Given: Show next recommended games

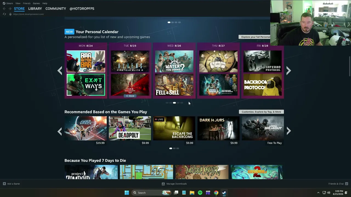Looking at the screenshot, I should (x=288, y=131).
